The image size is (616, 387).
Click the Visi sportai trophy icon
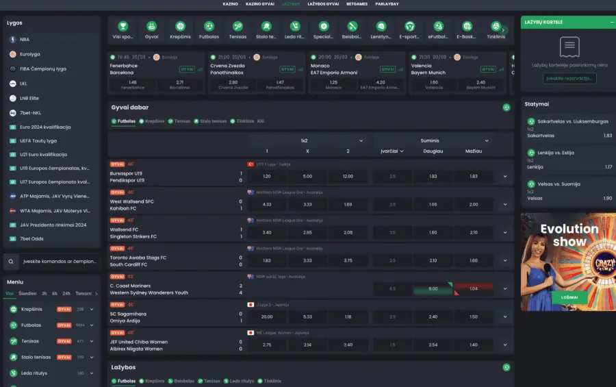(123, 27)
